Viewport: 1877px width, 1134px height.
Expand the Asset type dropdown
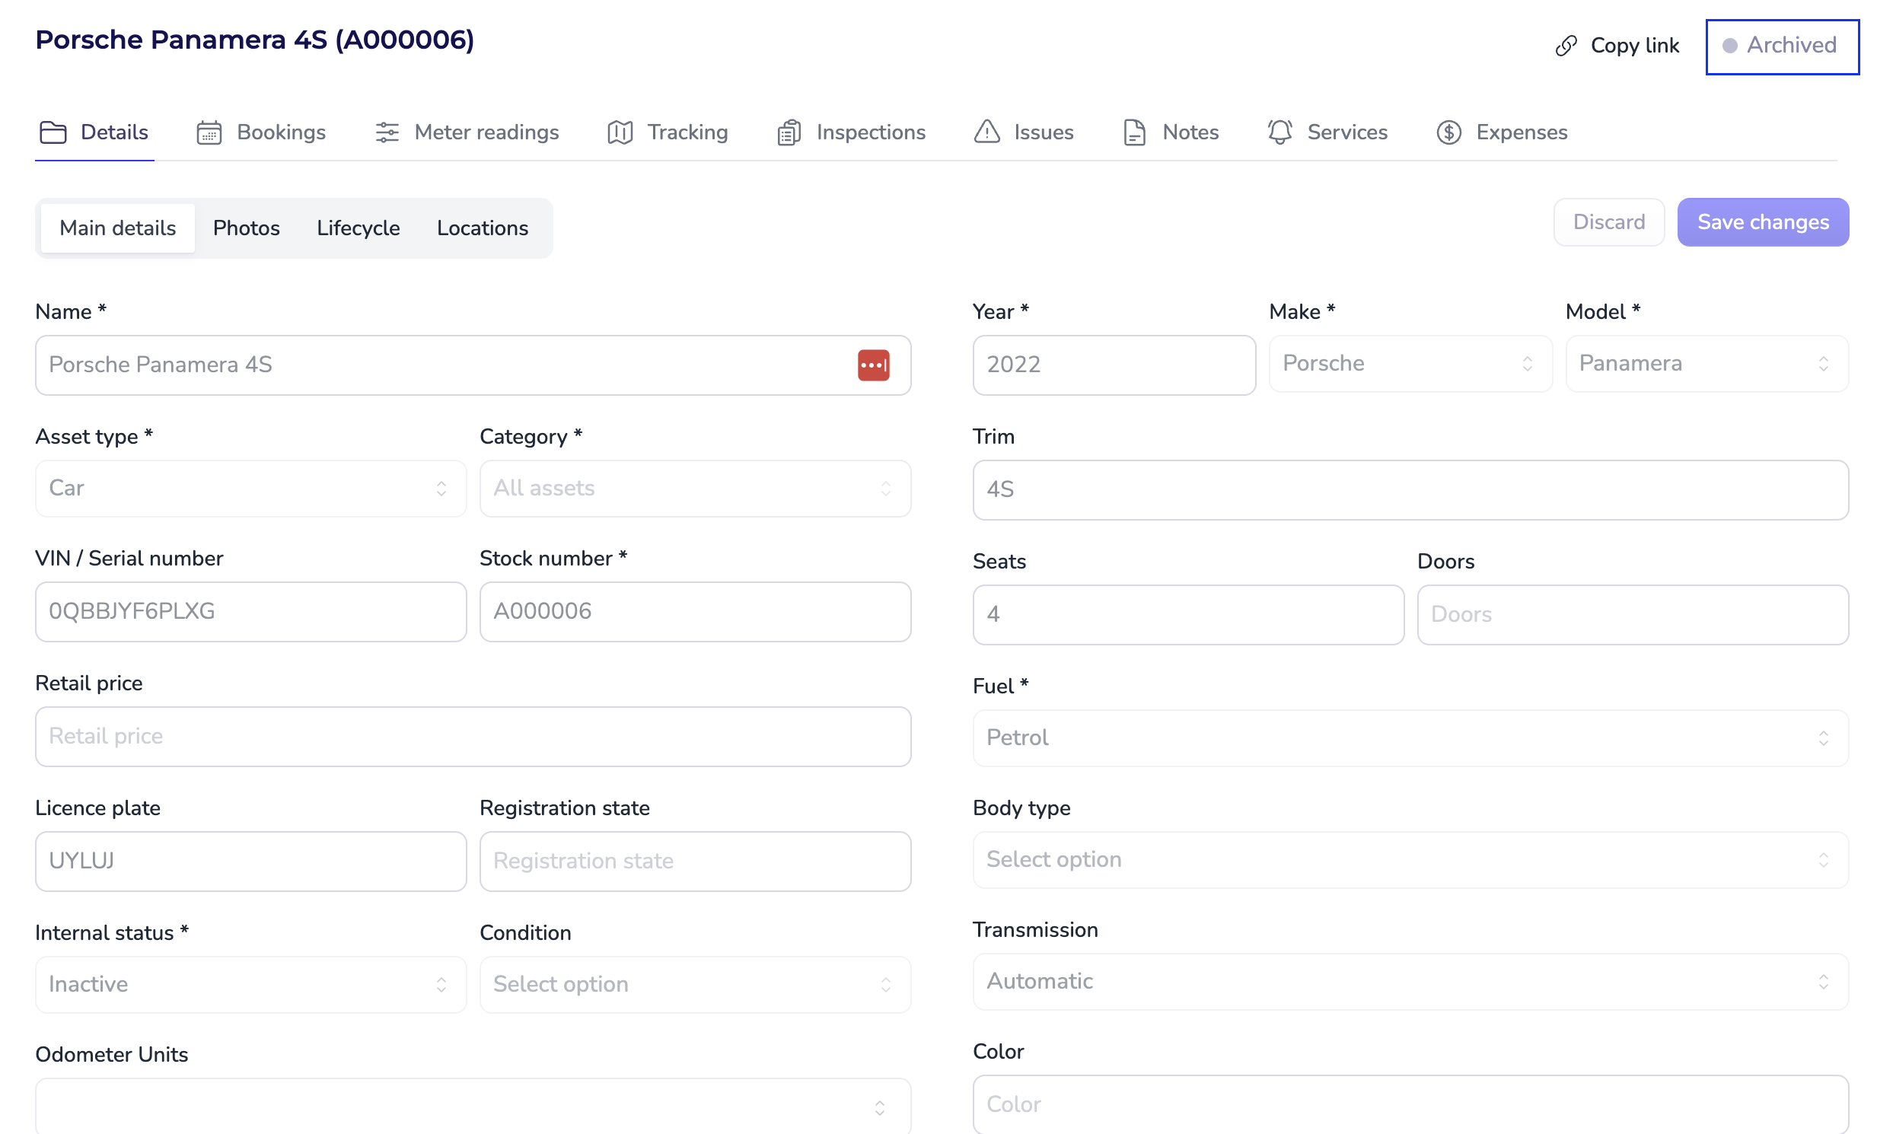[x=250, y=488]
